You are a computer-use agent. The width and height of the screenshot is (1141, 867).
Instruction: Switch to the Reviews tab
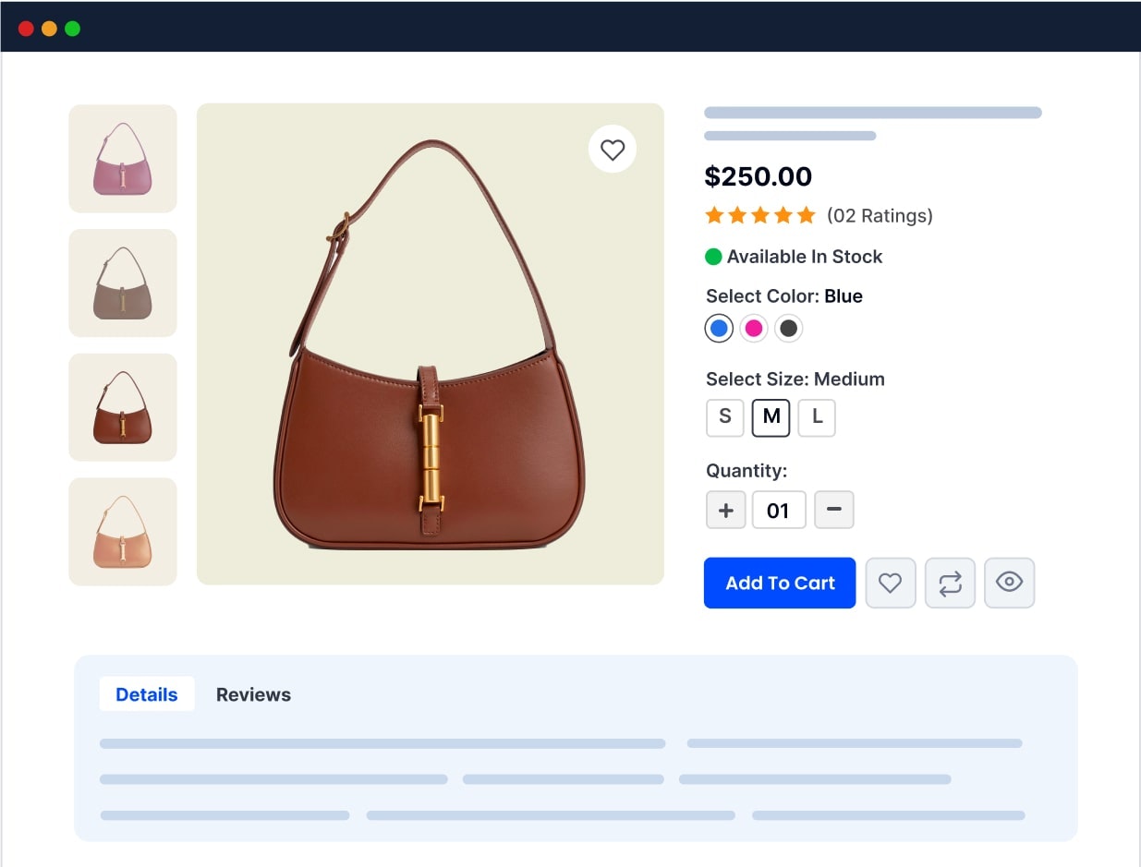click(253, 693)
